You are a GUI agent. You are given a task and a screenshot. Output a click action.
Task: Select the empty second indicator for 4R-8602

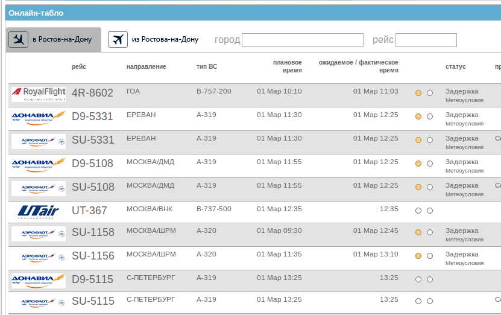point(430,93)
